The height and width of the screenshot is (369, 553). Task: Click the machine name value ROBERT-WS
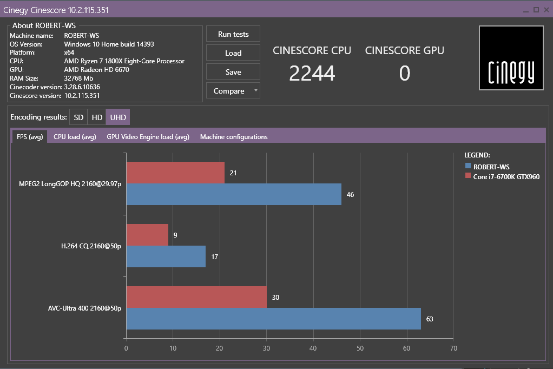[82, 36]
